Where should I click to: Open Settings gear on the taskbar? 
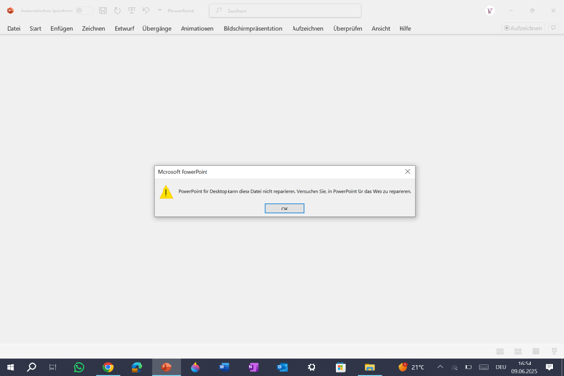pyautogui.click(x=312, y=367)
